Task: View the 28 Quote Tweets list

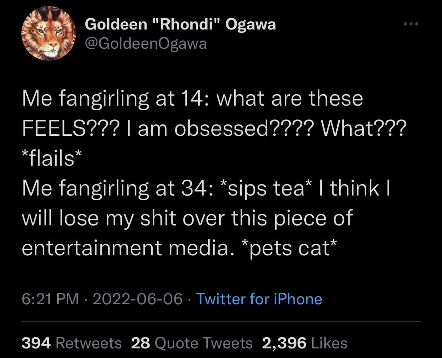Action: click(x=192, y=343)
